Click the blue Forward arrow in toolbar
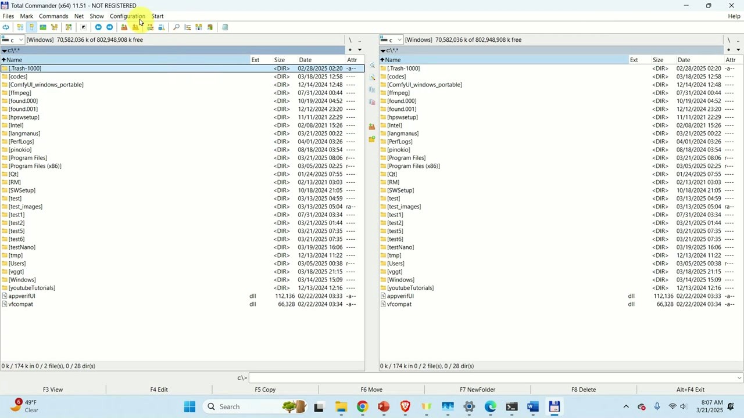 [x=109, y=27]
